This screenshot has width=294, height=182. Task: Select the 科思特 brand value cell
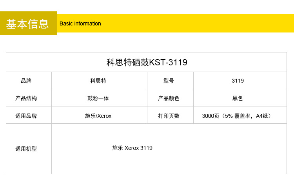pyautogui.click(x=98, y=81)
